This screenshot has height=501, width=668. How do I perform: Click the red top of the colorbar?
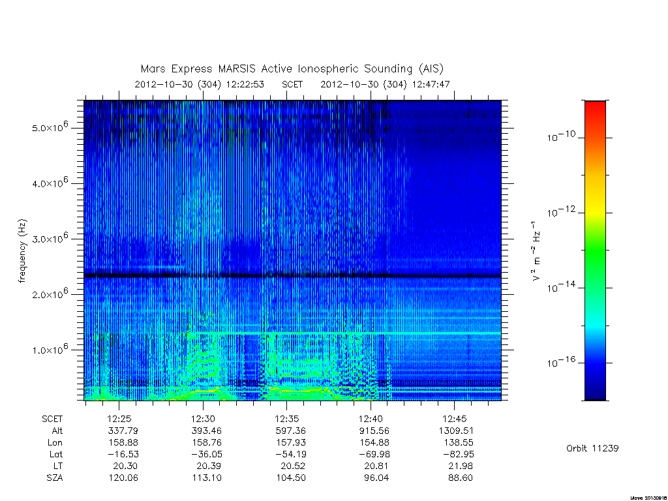[595, 110]
